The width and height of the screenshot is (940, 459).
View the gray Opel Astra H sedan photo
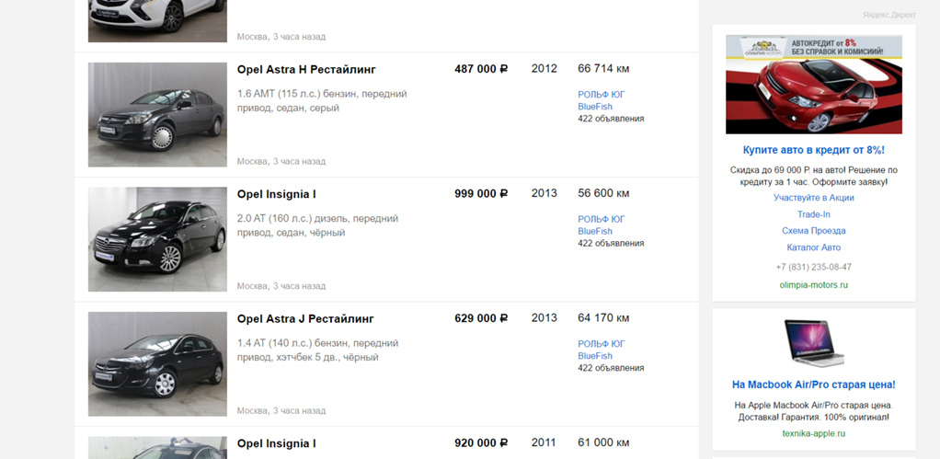click(x=157, y=114)
